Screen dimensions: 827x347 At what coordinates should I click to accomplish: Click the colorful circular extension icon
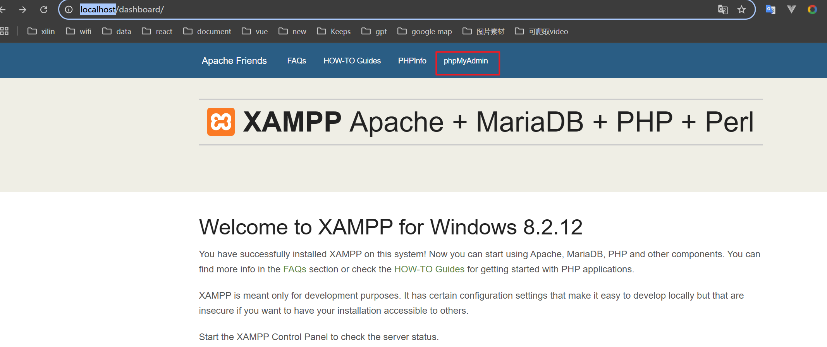812,9
